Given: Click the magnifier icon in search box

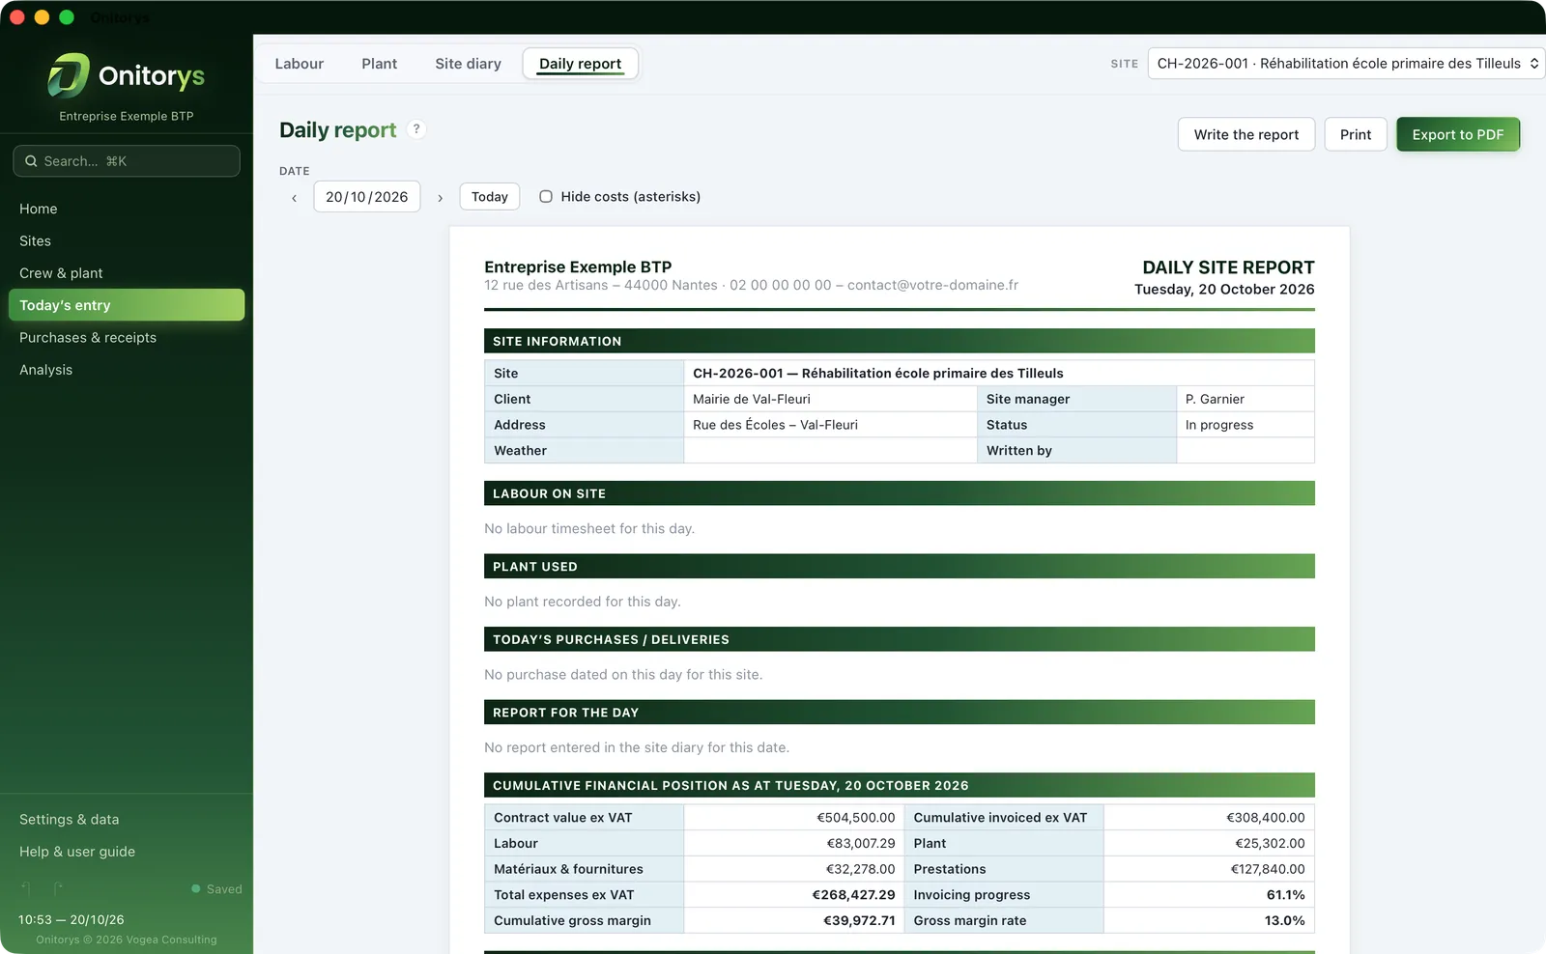Looking at the screenshot, I should (x=31, y=161).
